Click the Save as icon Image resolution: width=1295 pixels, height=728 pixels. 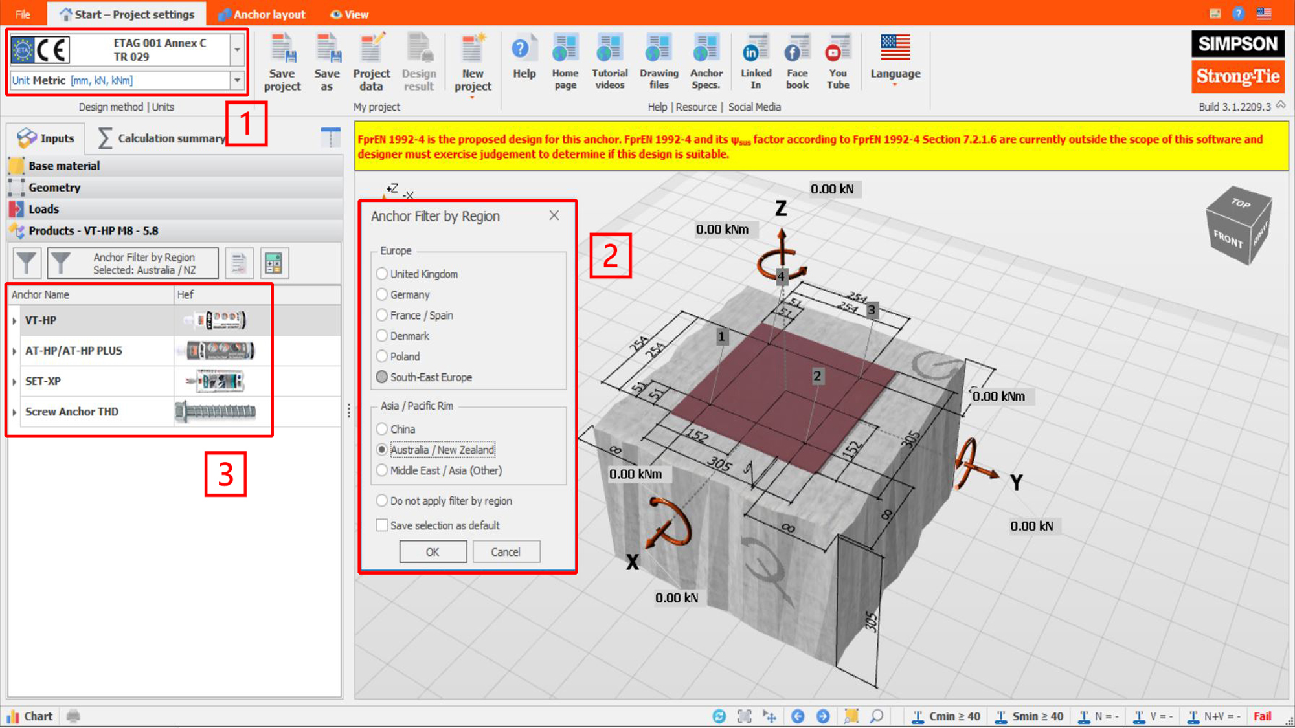coord(327,49)
